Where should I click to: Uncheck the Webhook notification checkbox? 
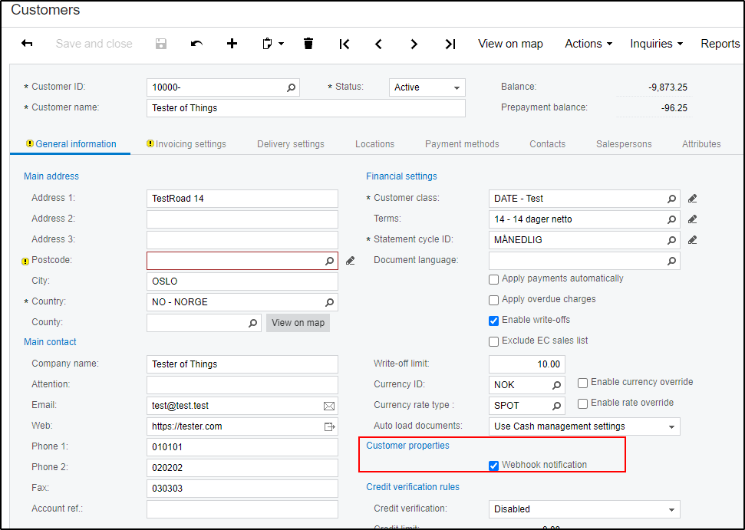click(x=494, y=466)
